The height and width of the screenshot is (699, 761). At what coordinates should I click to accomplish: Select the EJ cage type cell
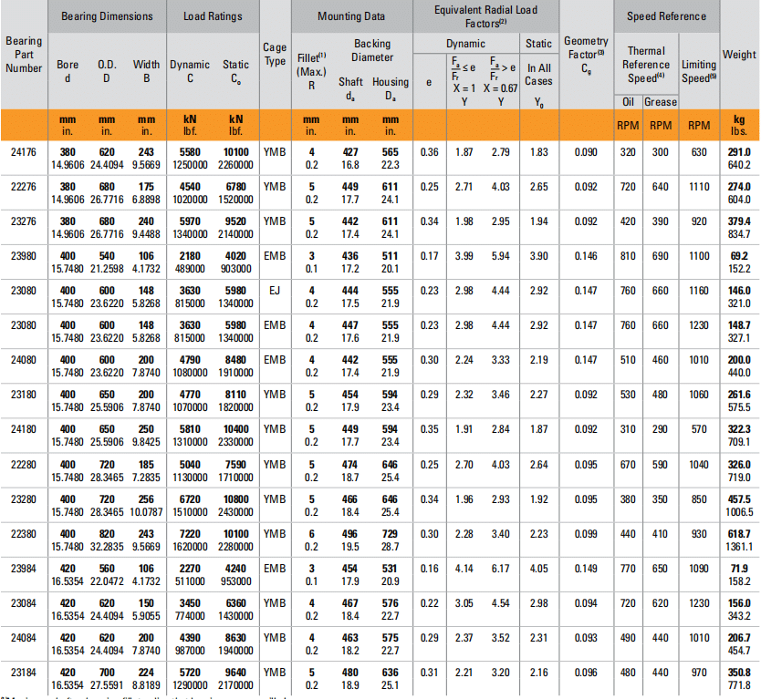pyautogui.click(x=274, y=291)
